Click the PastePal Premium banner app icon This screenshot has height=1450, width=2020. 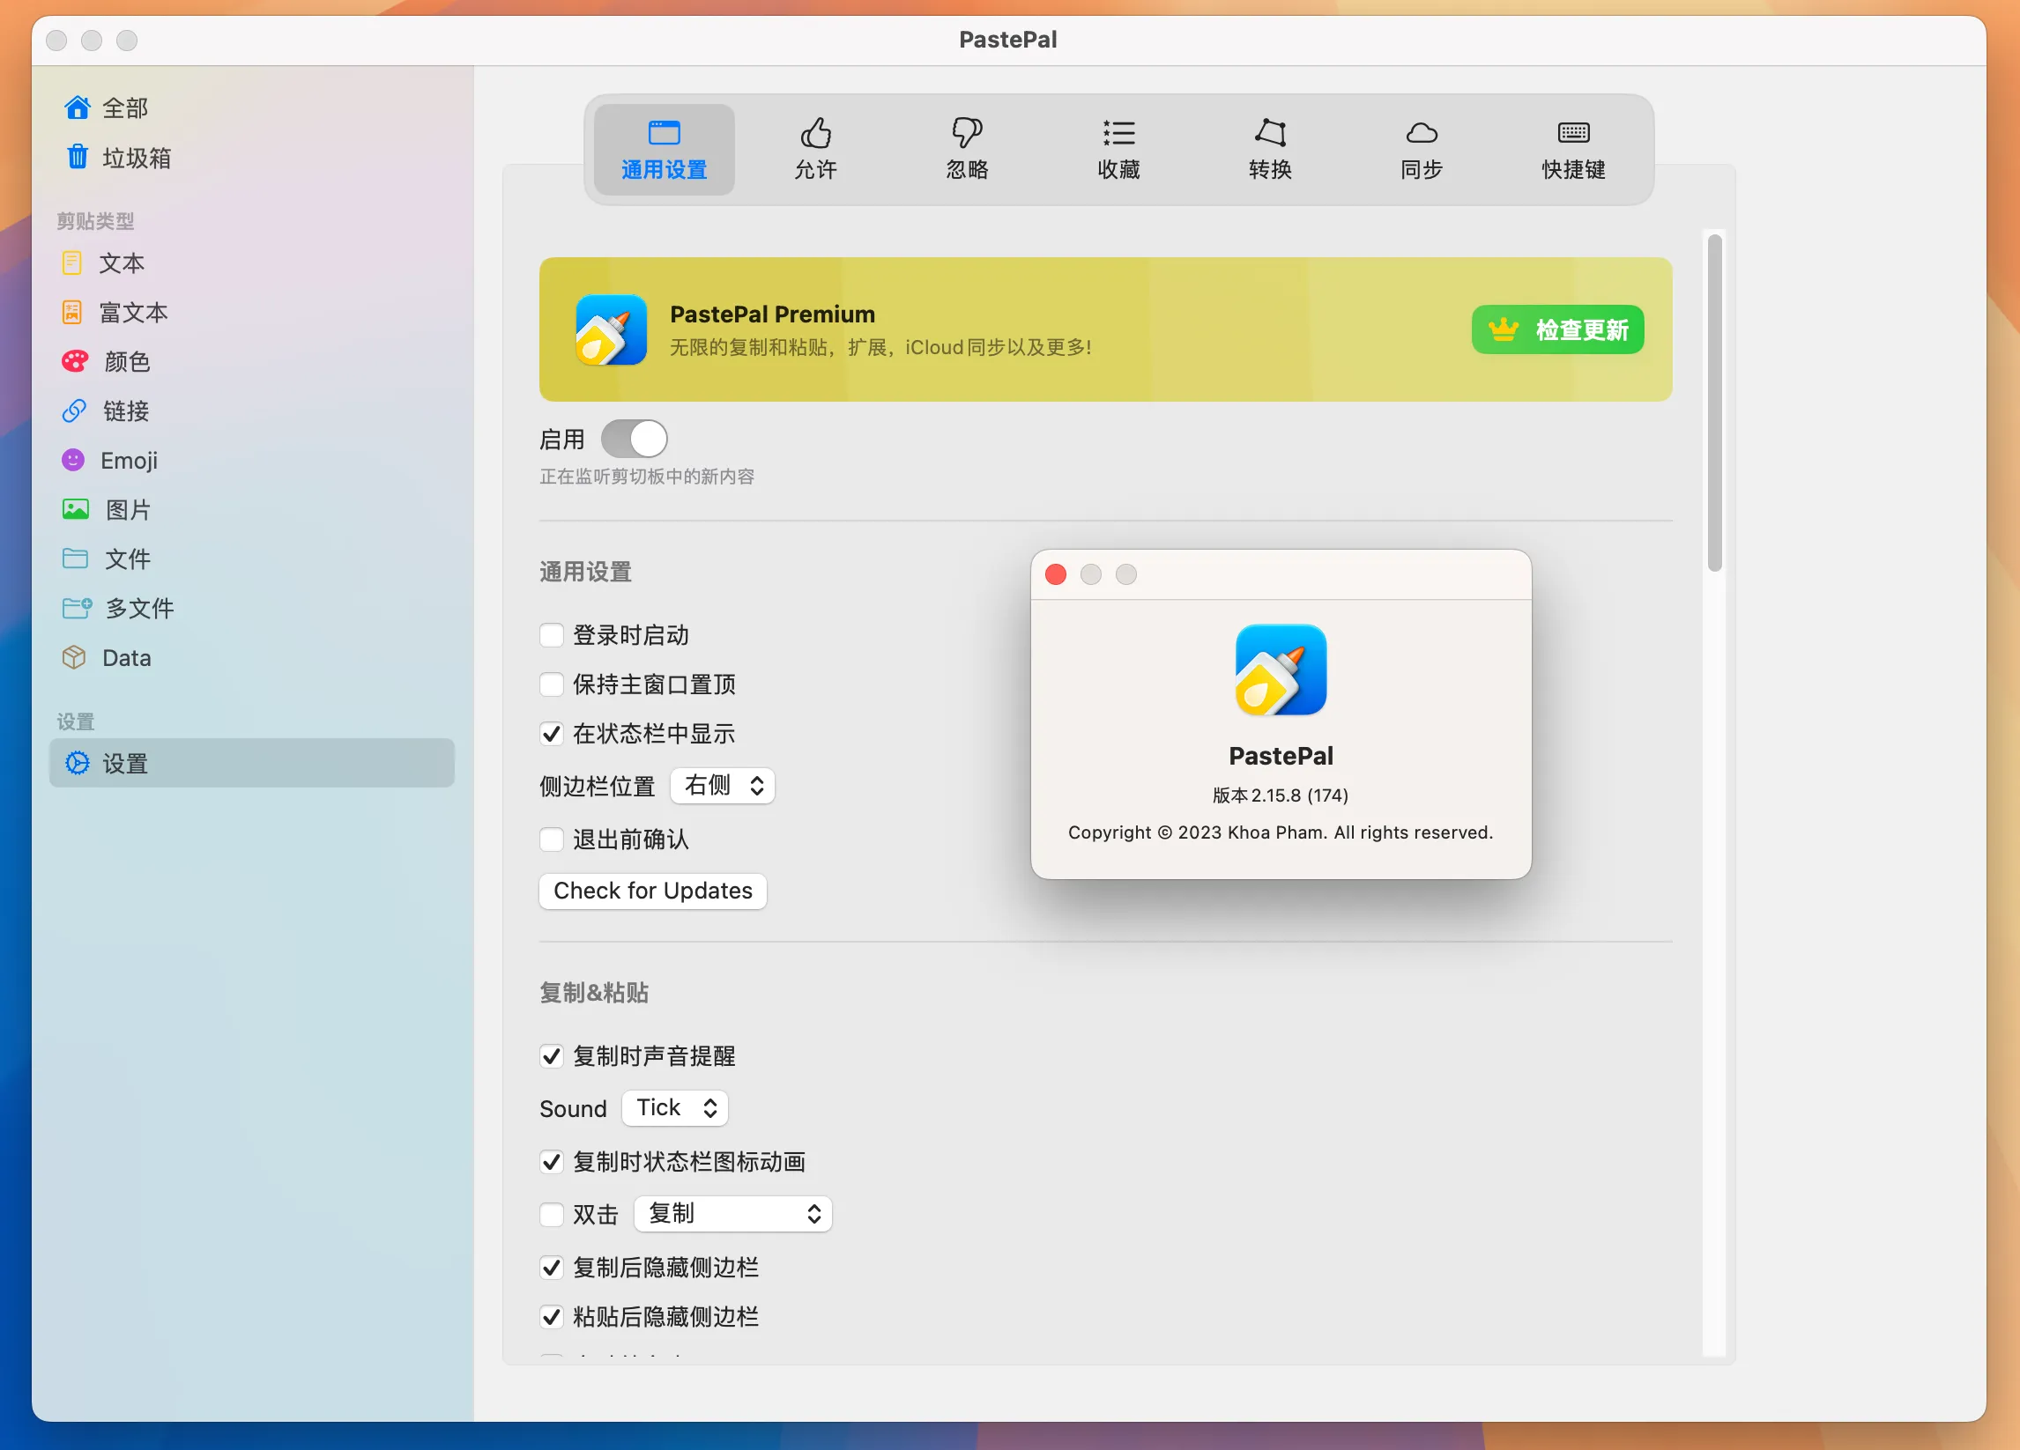611,329
